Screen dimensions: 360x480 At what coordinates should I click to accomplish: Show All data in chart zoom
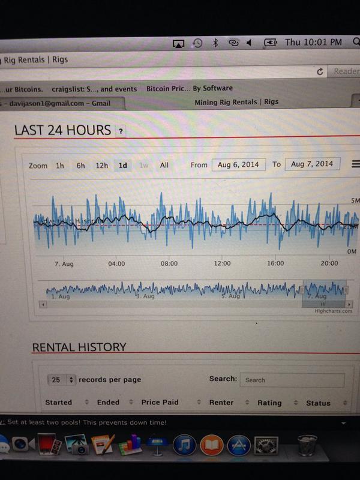[x=164, y=165]
